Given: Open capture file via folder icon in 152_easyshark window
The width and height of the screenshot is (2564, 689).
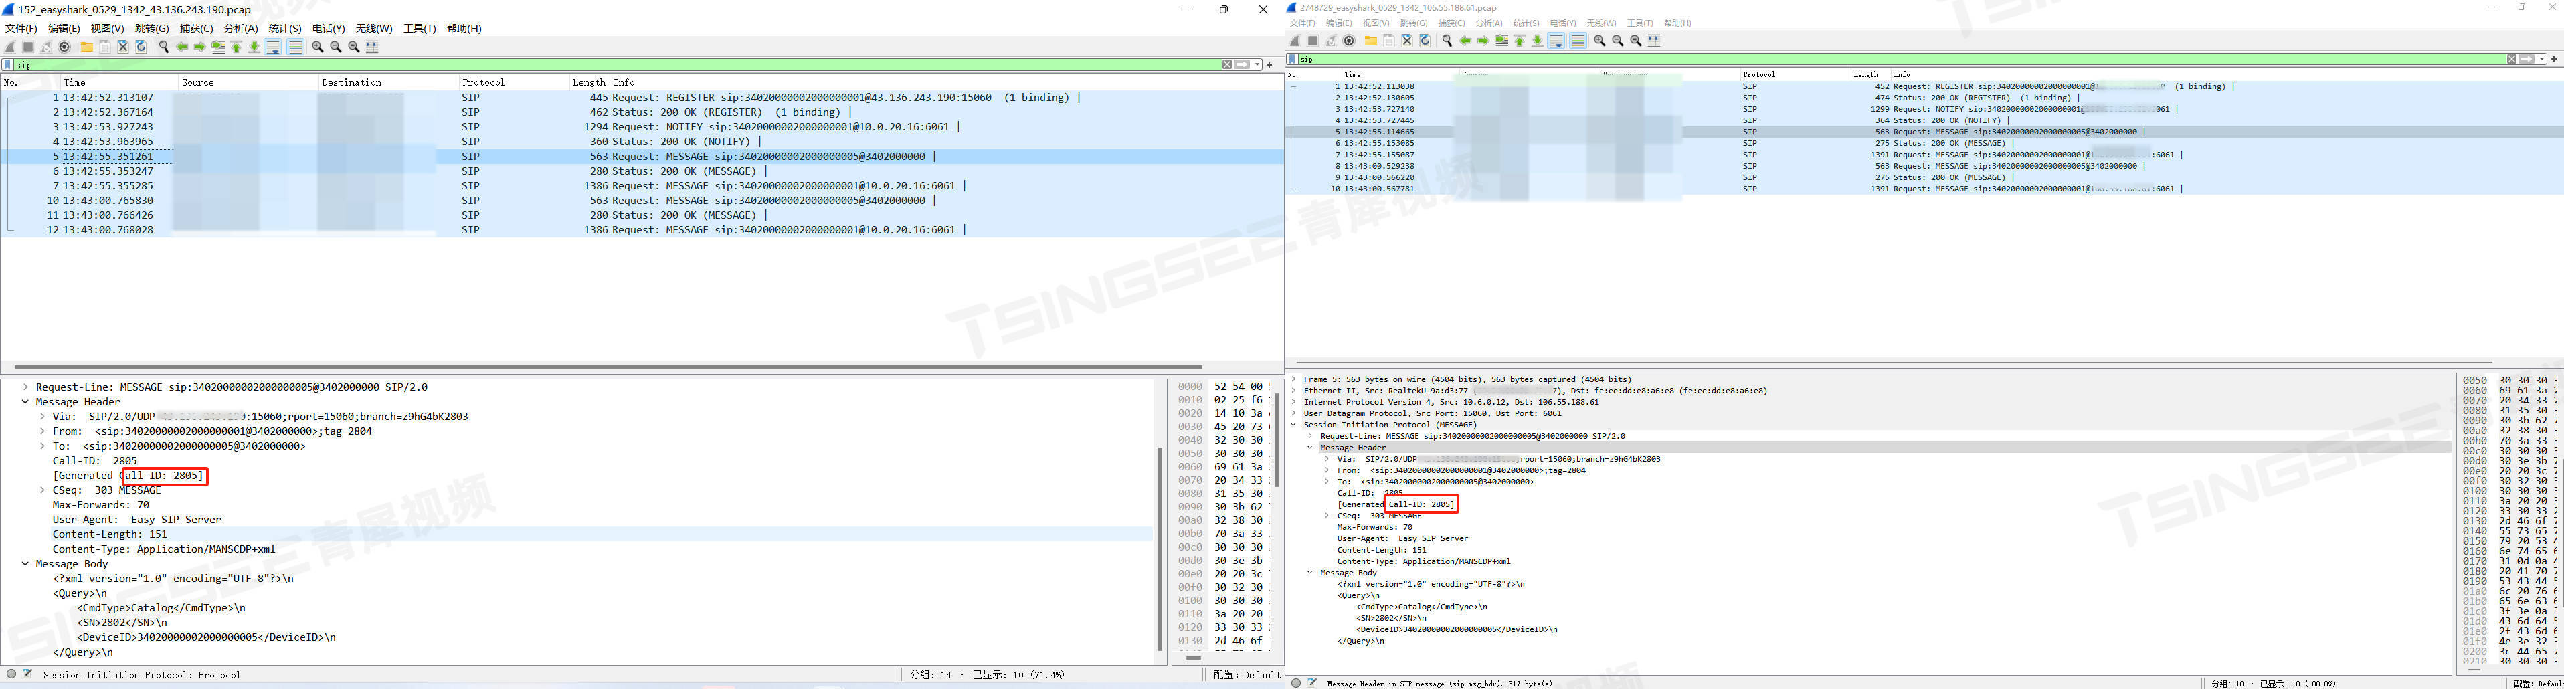Looking at the screenshot, I should [86, 47].
